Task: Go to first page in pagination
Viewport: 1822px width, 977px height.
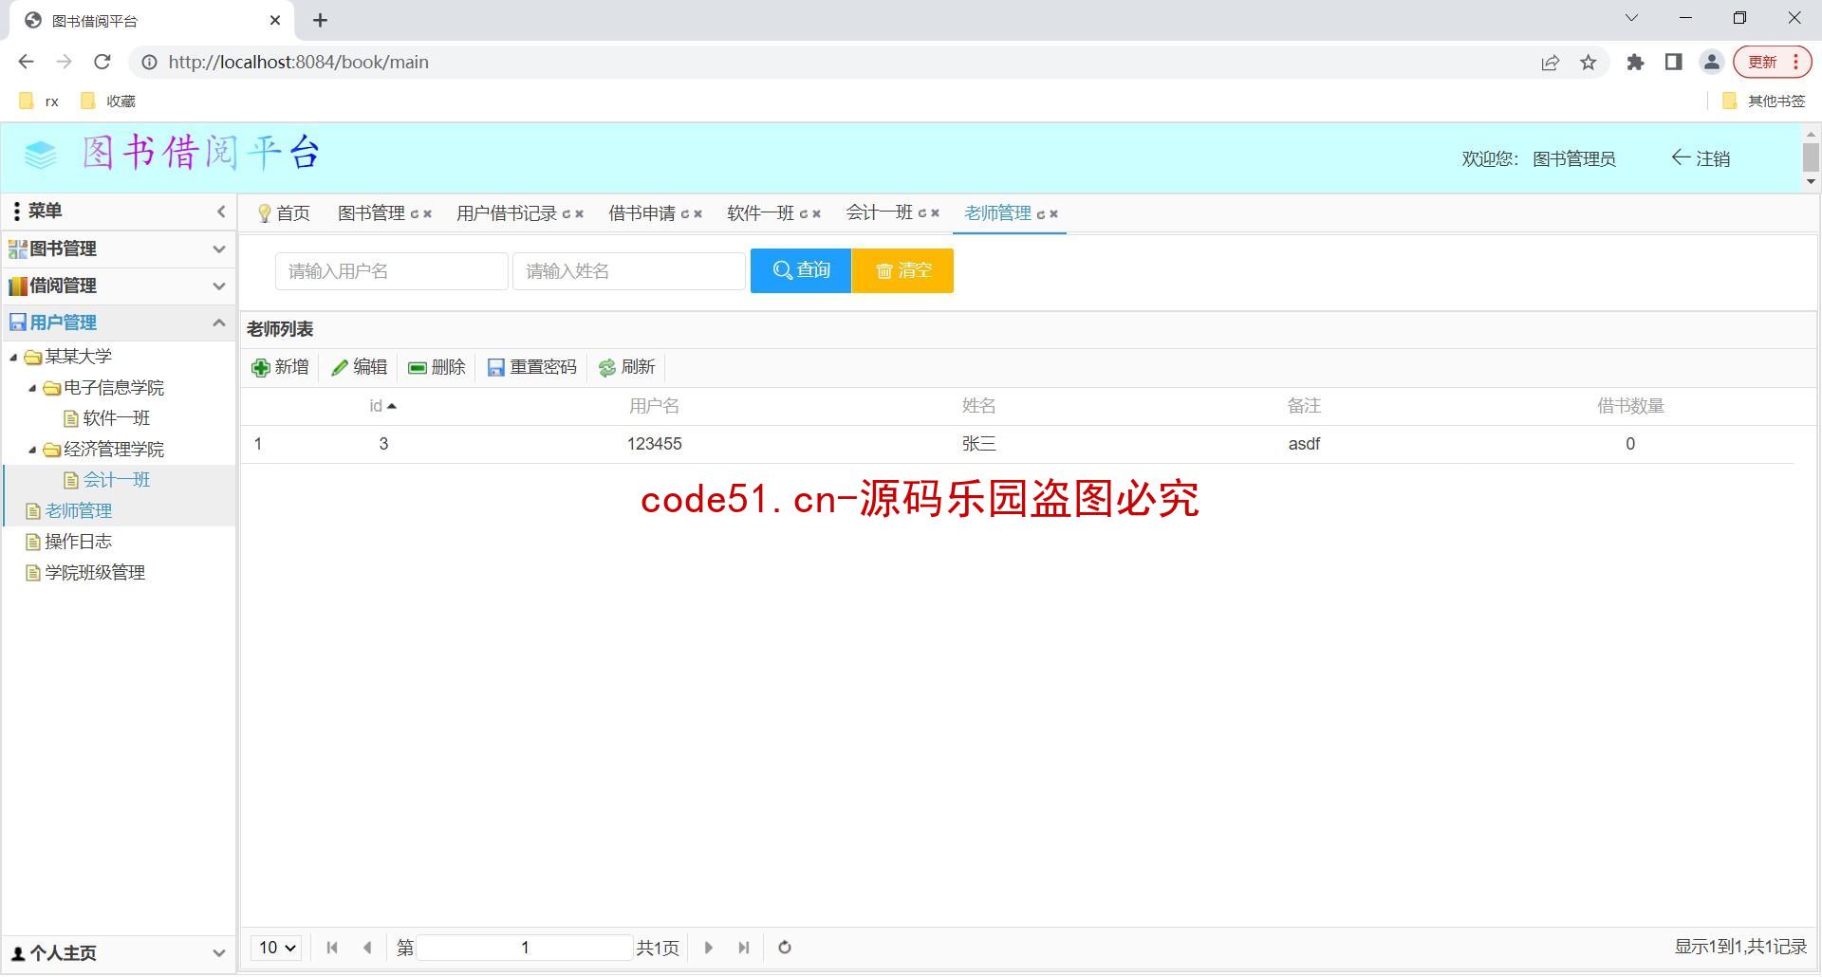Action: [332, 949]
